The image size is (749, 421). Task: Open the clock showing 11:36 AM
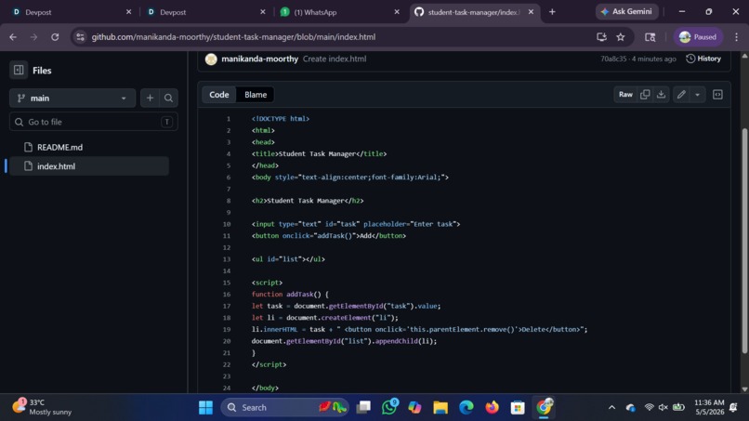coord(709,407)
